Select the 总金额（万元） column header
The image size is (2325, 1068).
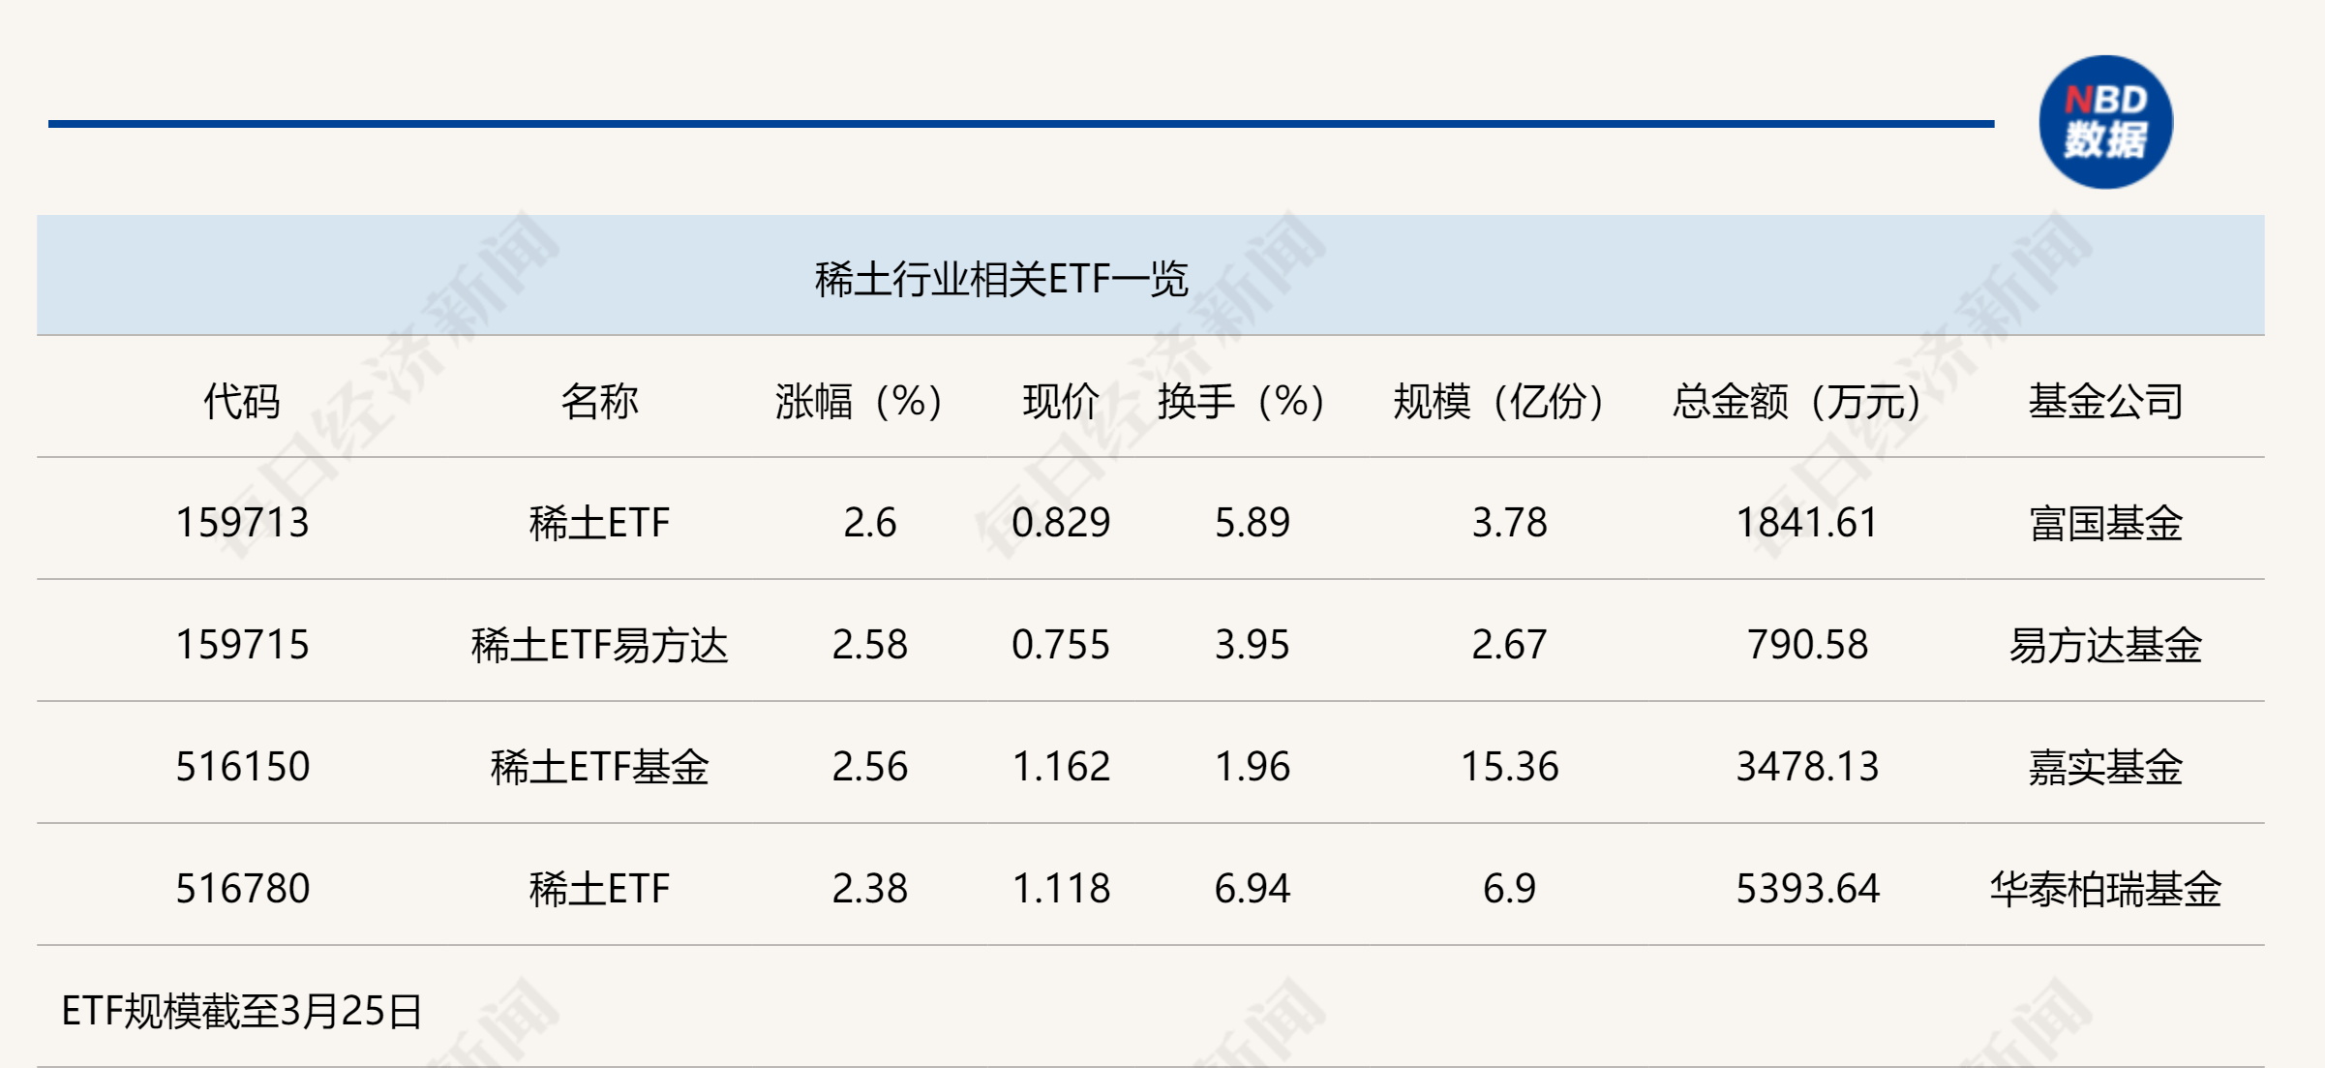click(1797, 401)
